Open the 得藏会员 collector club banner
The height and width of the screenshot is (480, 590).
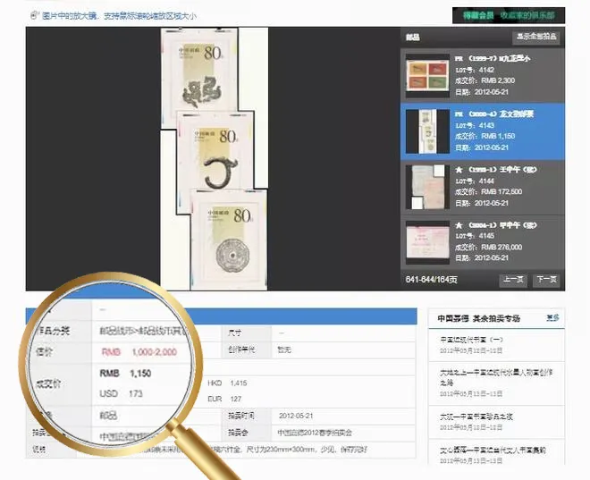(x=509, y=15)
